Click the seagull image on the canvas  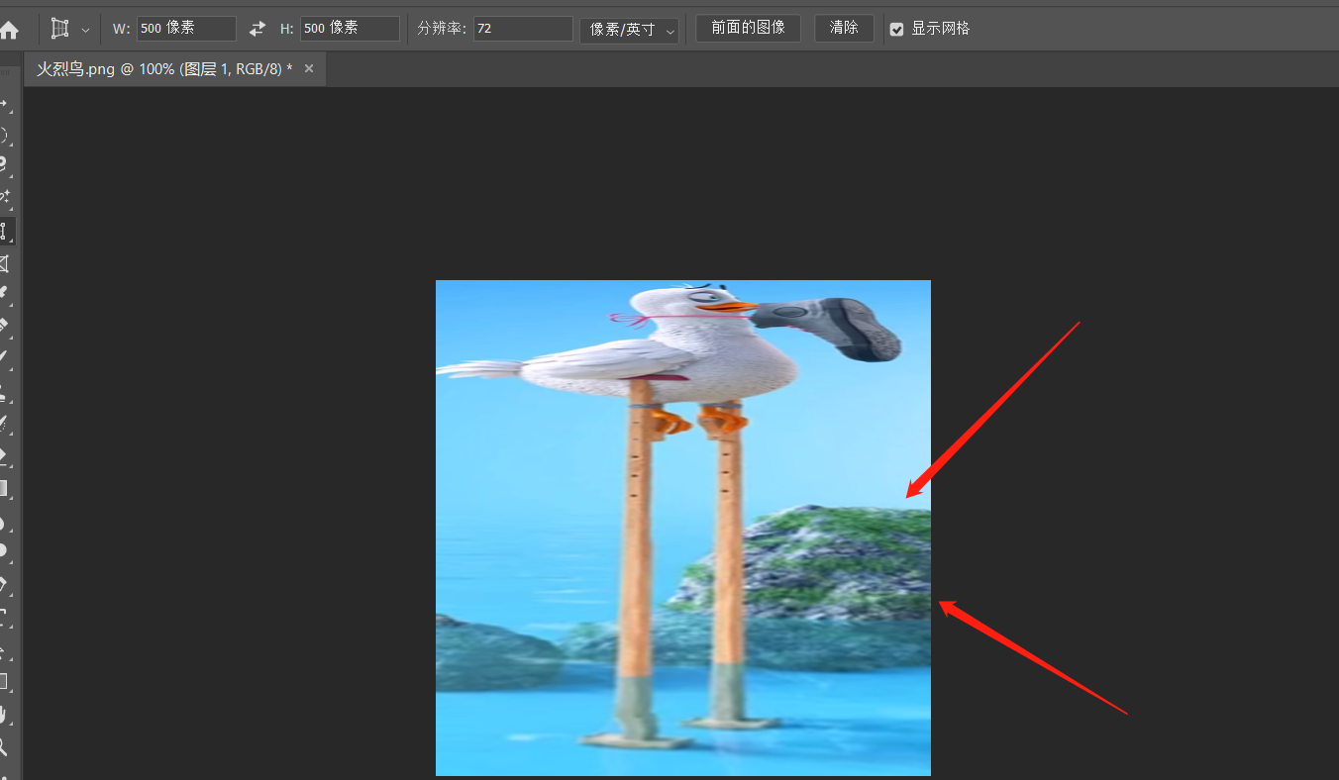(x=683, y=528)
